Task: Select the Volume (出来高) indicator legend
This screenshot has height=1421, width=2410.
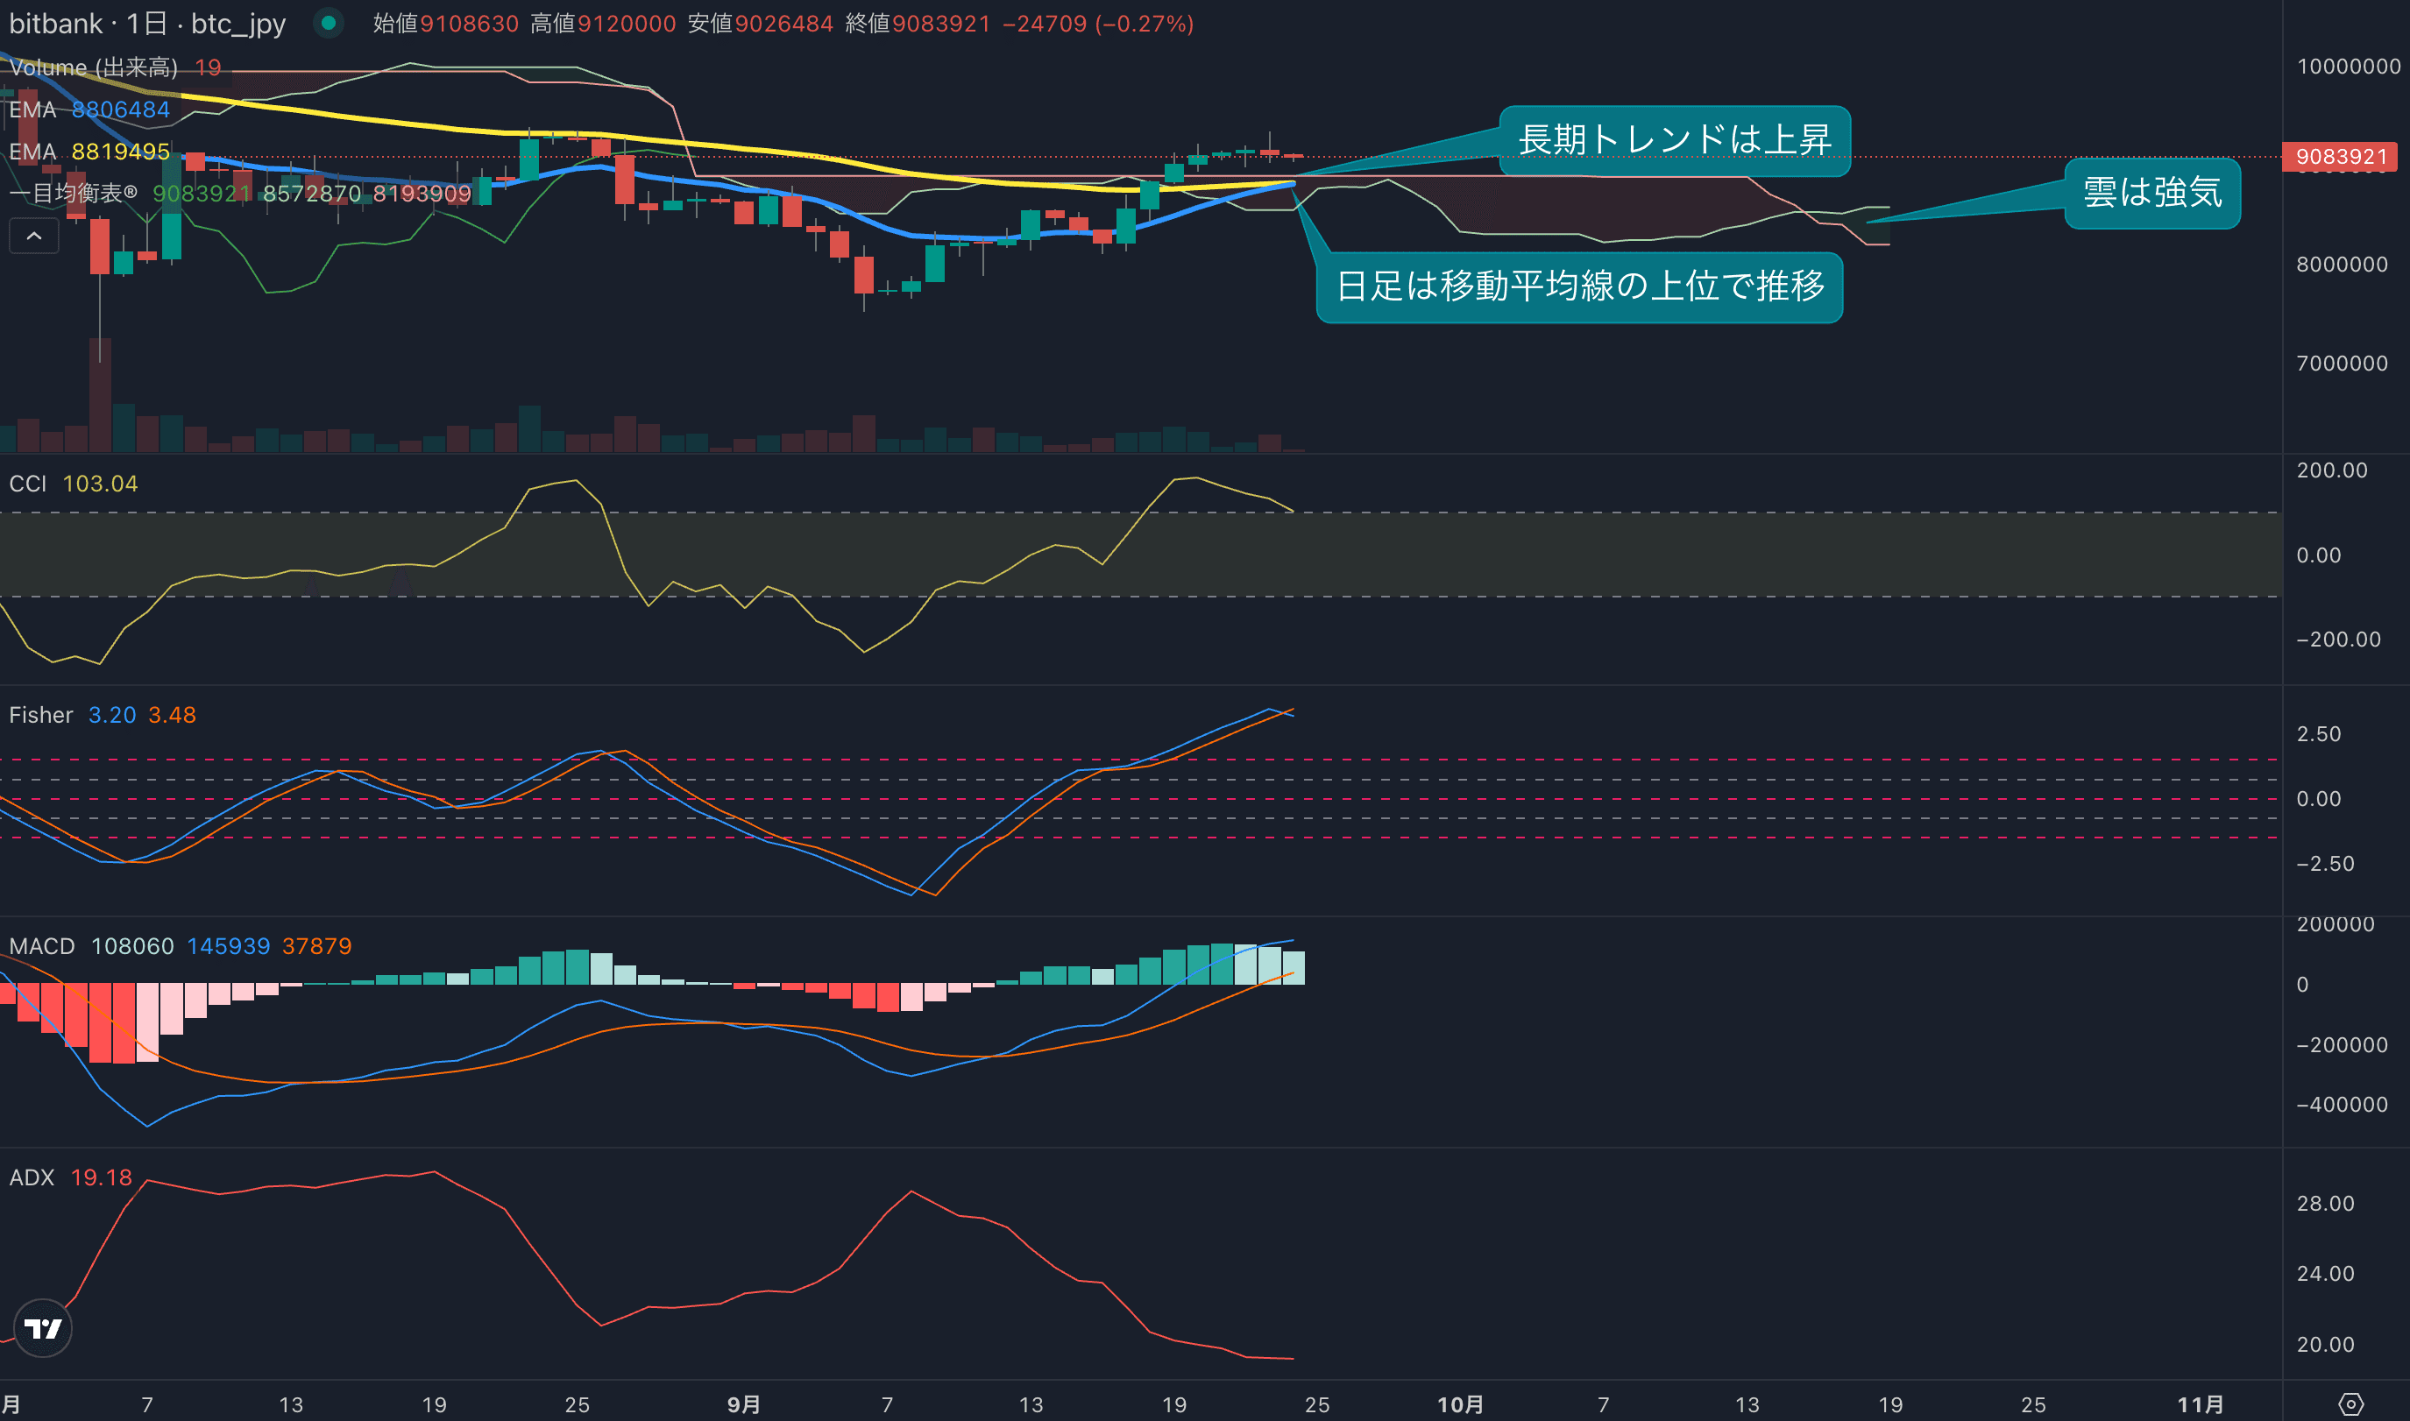Action: [x=93, y=67]
